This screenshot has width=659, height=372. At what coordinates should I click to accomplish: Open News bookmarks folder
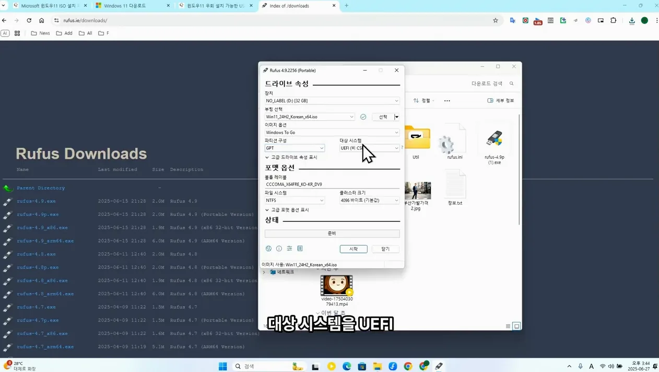[40, 33]
